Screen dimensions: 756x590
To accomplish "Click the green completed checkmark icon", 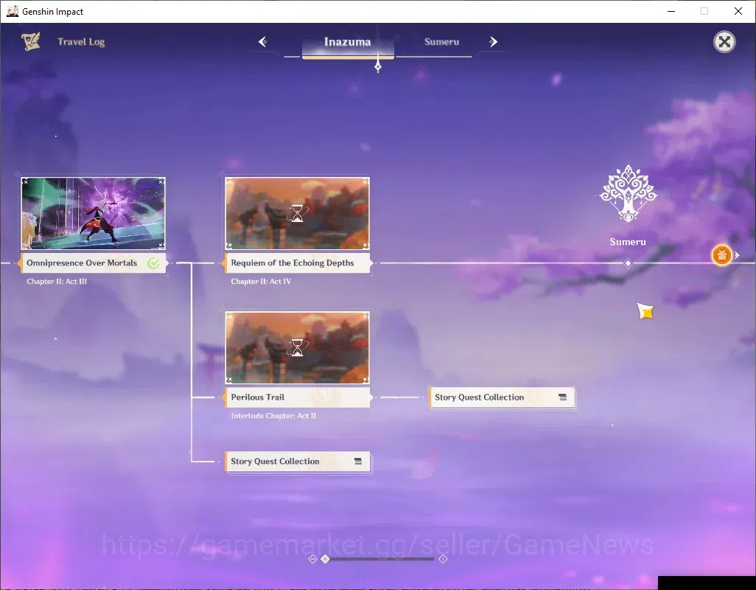I will pos(153,263).
